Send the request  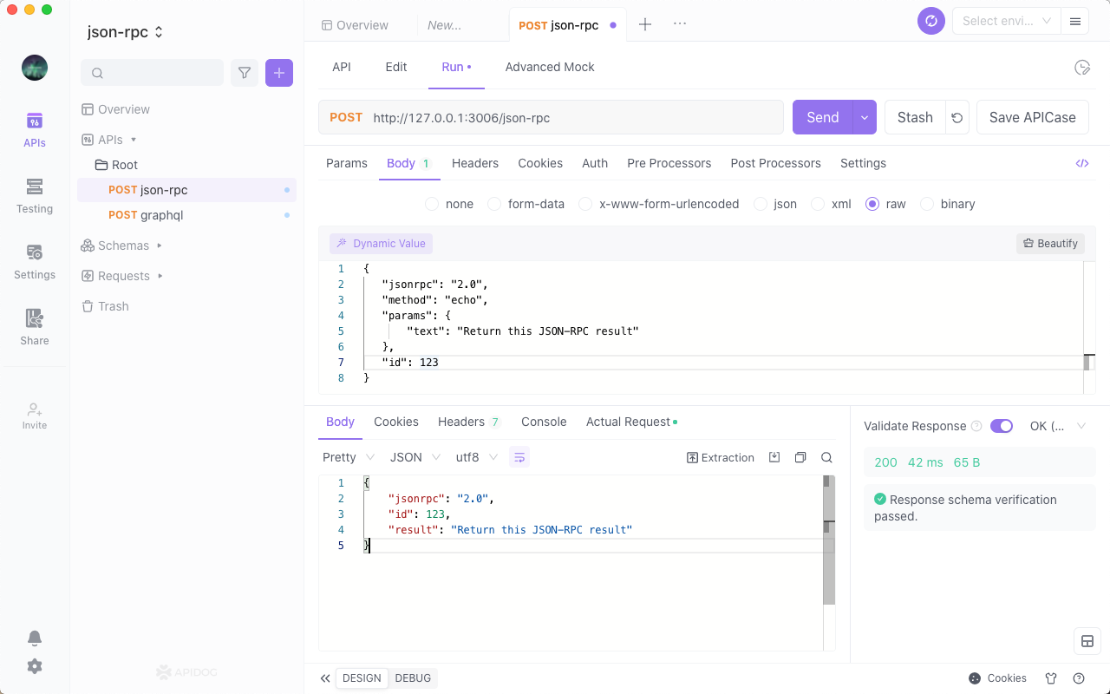[x=823, y=117]
